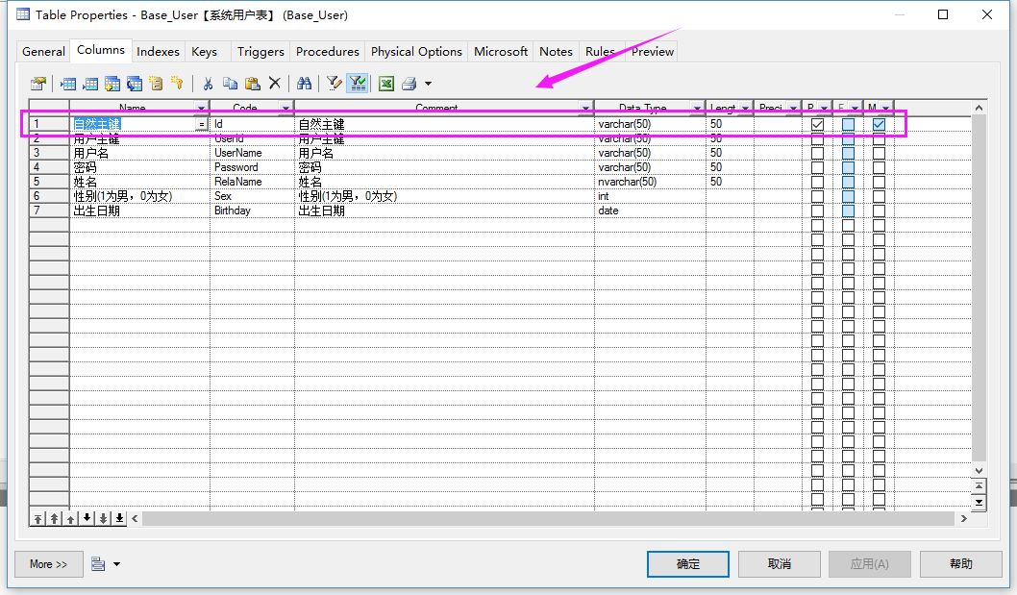Cut the selected row with the scissors icon
Image resolution: width=1017 pixels, height=595 pixels.
tap(208, 83)
